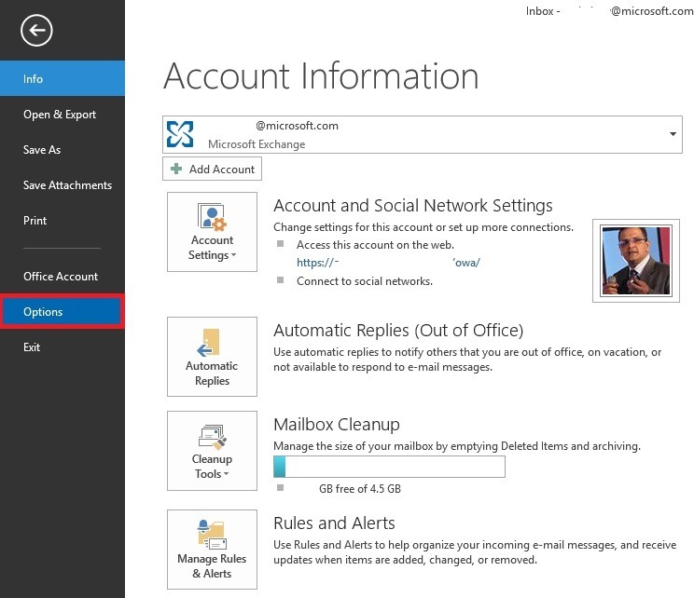The image size is (694, 598).
Task: Click the Add Account button label
Action: (x=222, y=170)
